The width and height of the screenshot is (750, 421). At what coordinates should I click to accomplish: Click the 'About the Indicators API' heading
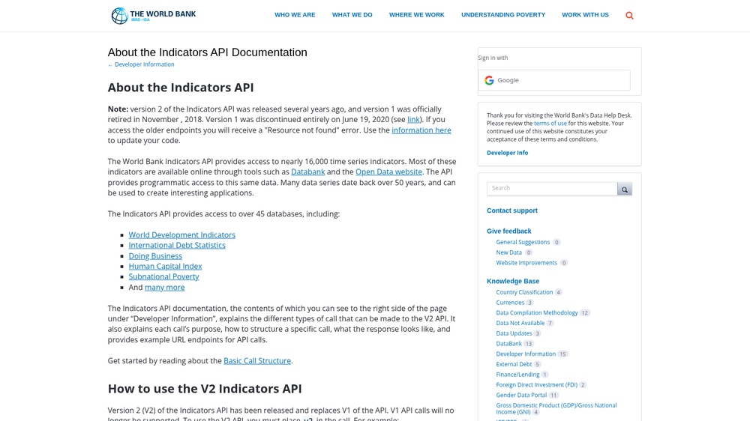181,88
